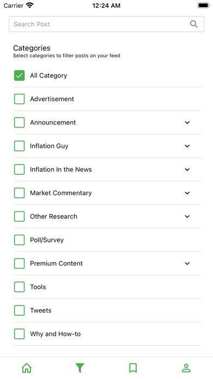This screenshot has height=379, width=213.
Task: Enable the Advertisement checkbox
Action: [x=20, y=99]
